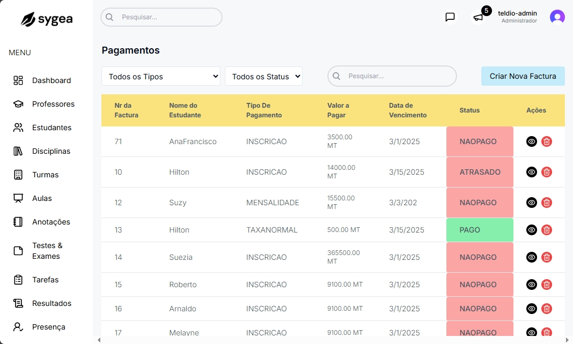Expand the Todos os Tipos dropdown
This screenshot has height=344, width=573.
pyautogui.click(x=161, y=77)
